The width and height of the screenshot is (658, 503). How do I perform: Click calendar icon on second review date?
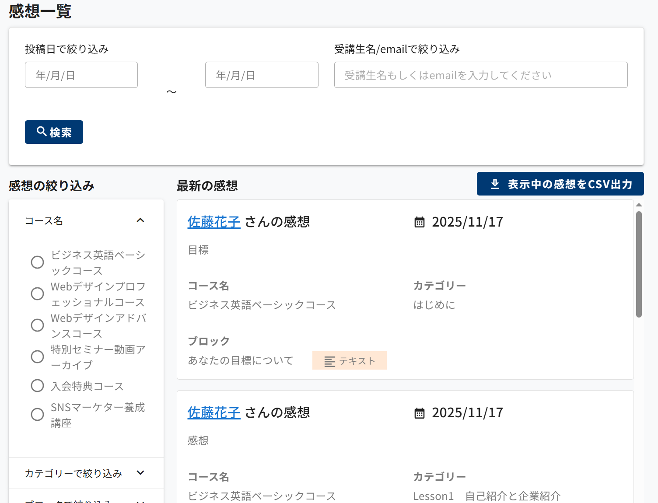(419, 413)
